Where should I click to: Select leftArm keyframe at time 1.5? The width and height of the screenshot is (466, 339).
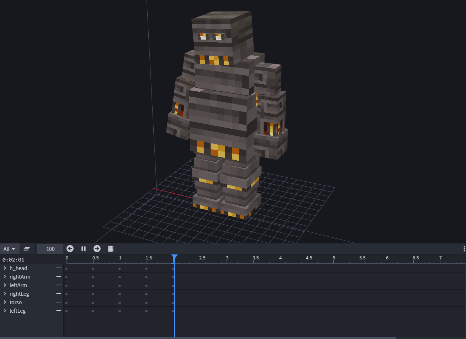coord(146,286)
